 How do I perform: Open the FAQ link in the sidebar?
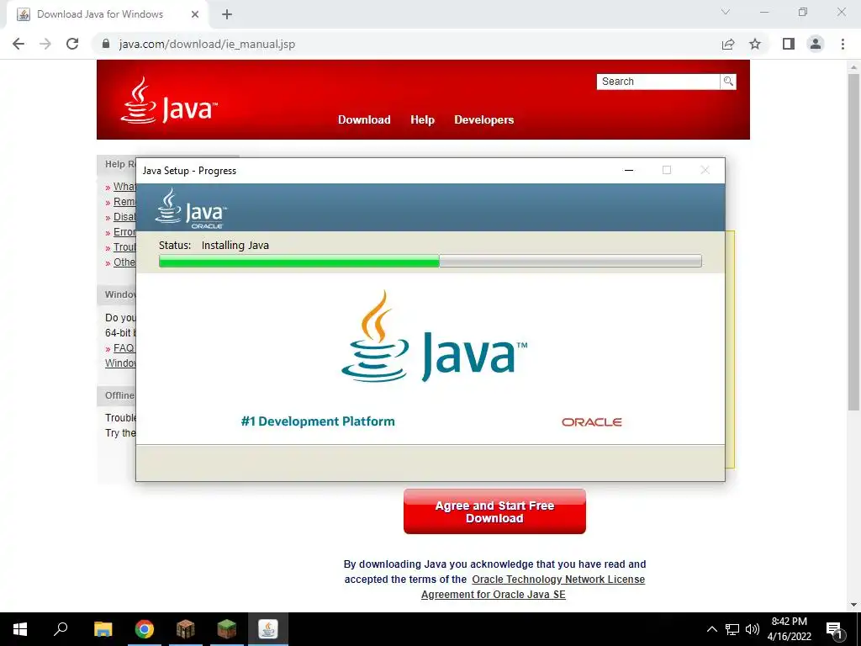[x=124, y=348]
